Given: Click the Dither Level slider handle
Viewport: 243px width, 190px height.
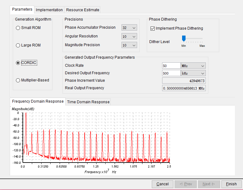Looking at the screenshot, I should point(184,38).
